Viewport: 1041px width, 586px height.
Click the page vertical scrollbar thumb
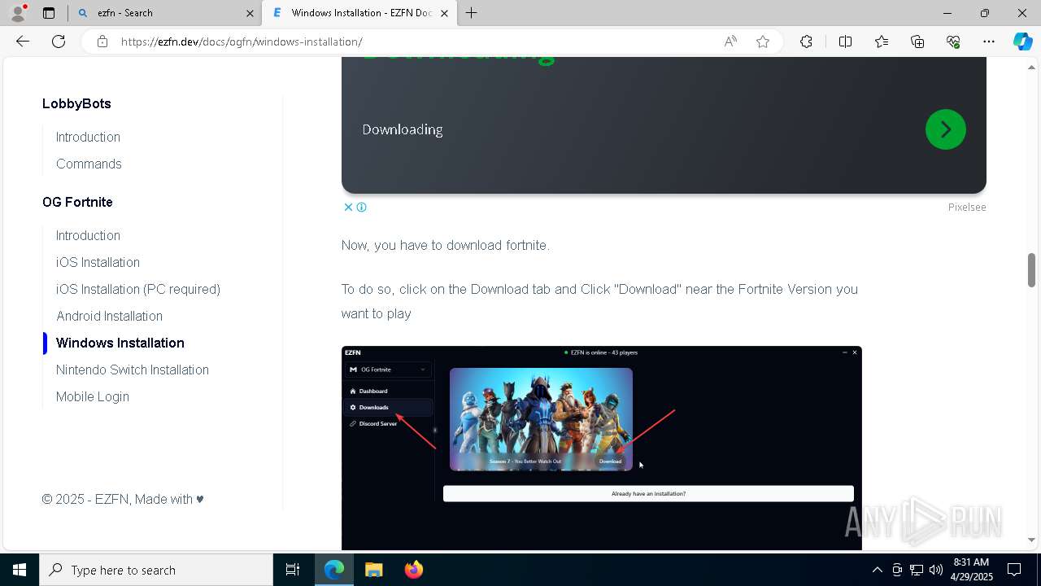(1031, 269)
